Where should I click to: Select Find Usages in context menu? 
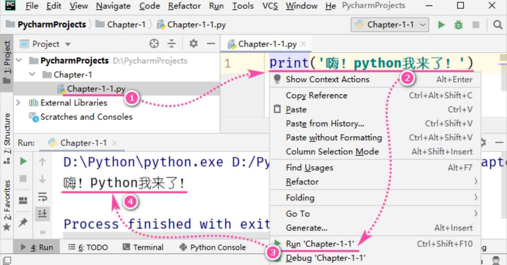(375, 168)
